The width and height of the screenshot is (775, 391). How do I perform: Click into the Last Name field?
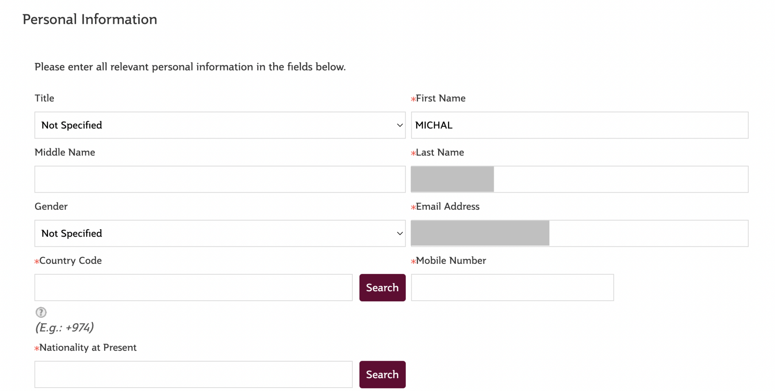coord(580,179)
